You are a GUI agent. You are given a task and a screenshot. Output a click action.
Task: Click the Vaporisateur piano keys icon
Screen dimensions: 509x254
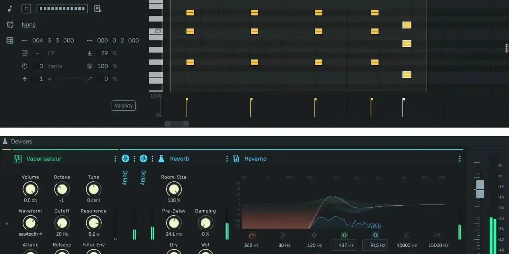coord(18,159)
